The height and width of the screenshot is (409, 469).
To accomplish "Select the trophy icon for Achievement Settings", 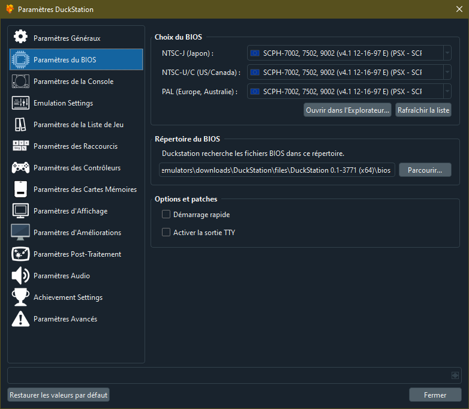I will pyautogui.click(x=20, y=297).
